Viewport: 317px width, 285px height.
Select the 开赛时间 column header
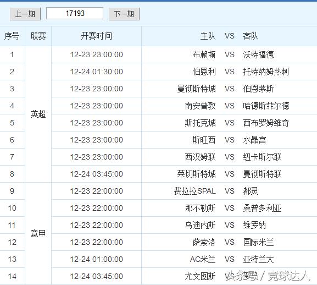click(97, 36)
